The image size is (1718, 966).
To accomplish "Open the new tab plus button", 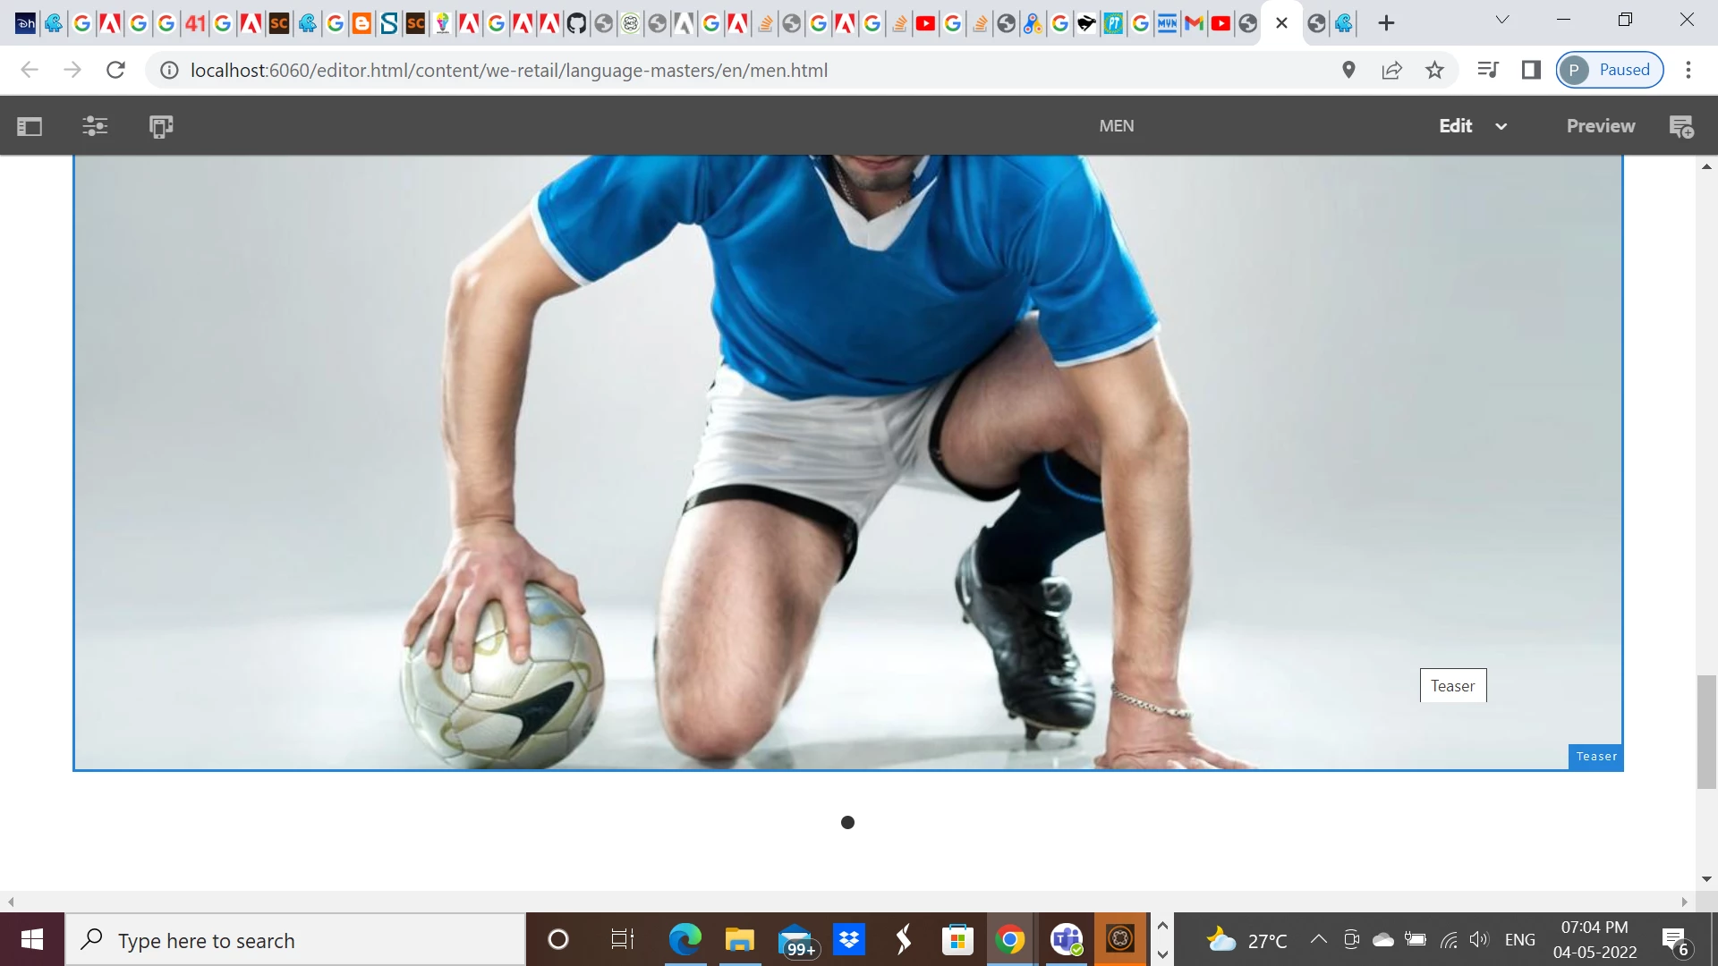I will [x=1386, y=23].
